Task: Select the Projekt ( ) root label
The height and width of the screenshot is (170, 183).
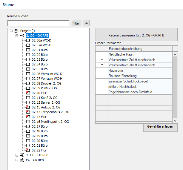Action: tap(27, 31)
